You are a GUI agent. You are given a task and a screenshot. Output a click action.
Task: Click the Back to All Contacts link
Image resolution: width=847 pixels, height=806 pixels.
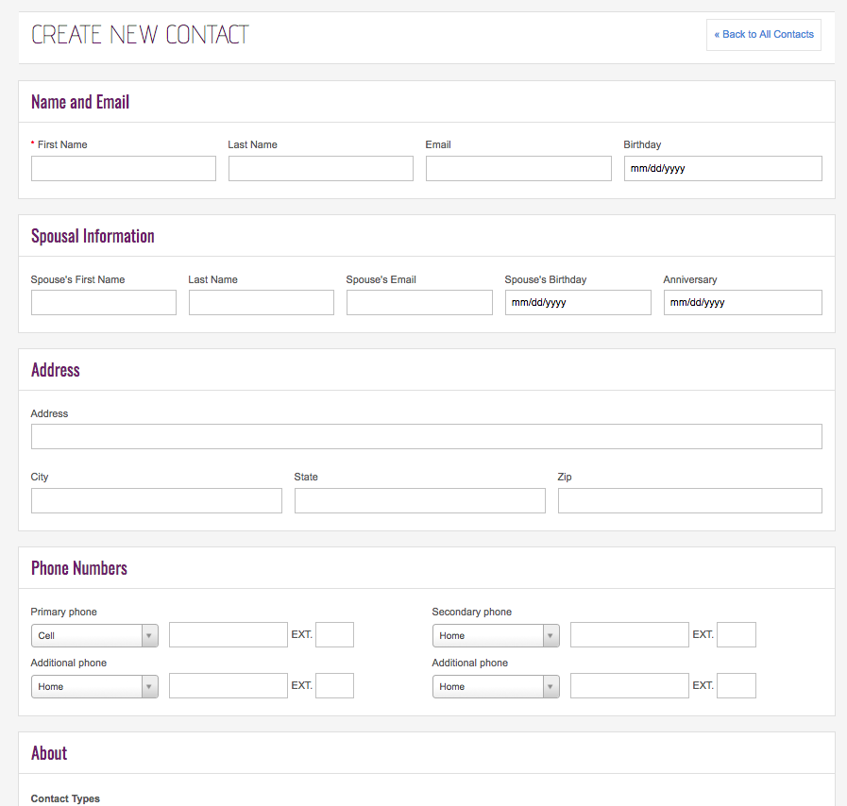tap(763, 35)
